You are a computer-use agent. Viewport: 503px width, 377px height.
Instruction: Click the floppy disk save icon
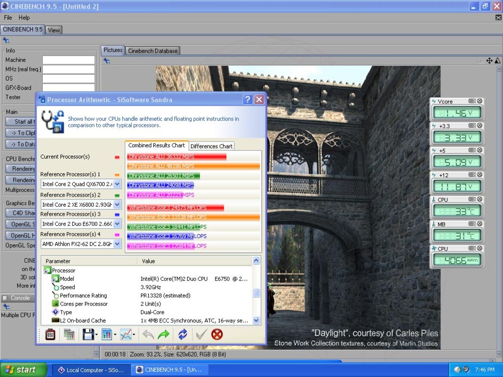point(88,334)
